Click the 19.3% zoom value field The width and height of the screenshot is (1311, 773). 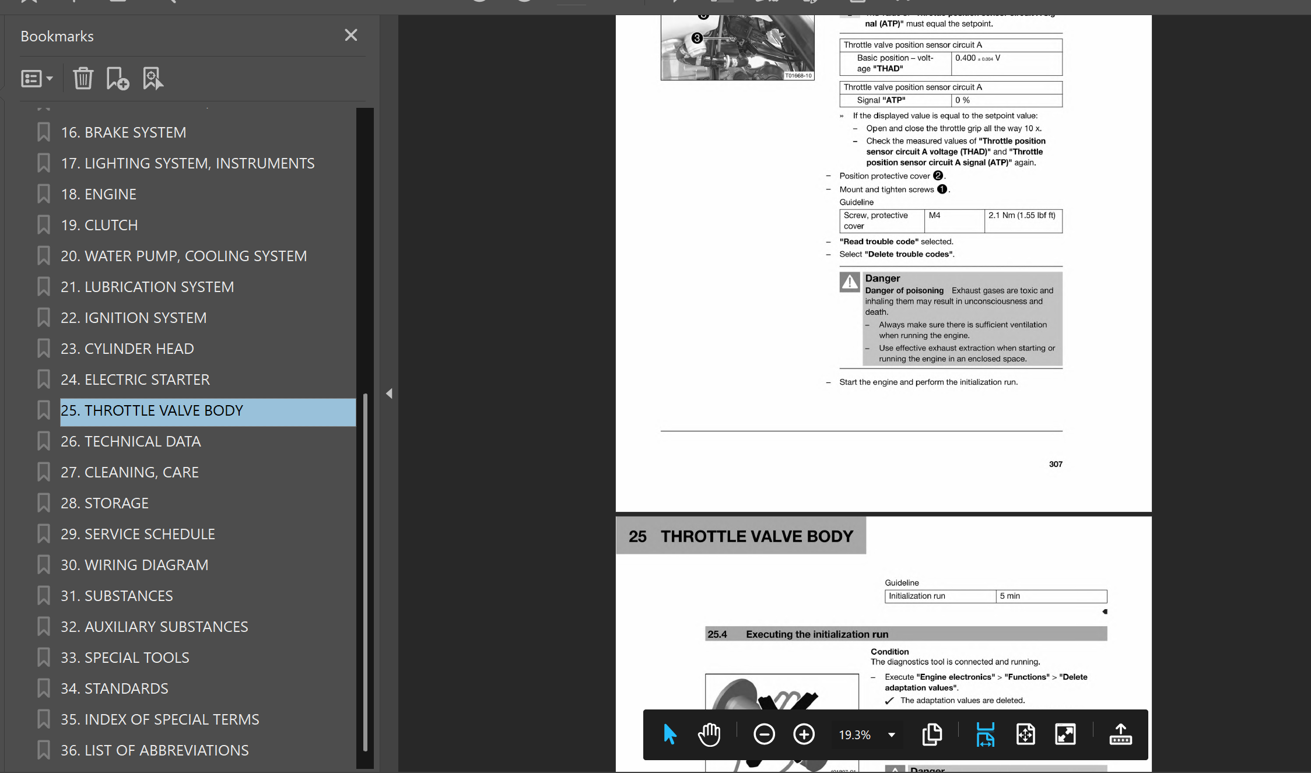(x=854, y=735)
